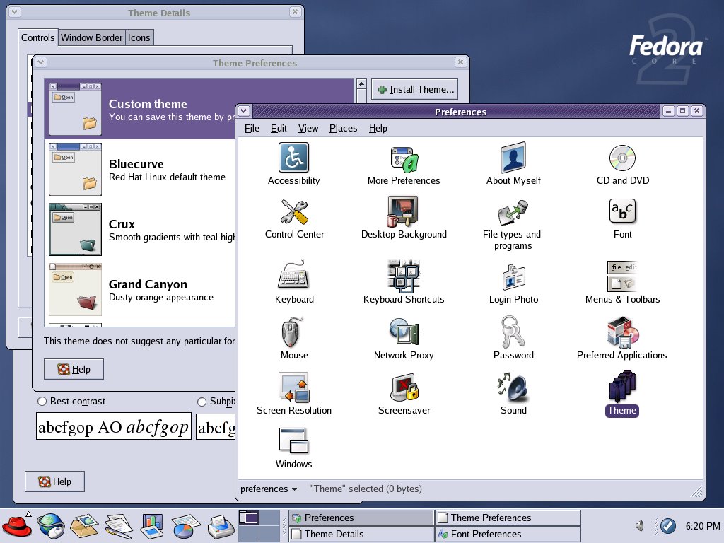The height and width of the screenshot is (543, 724).
Task: Open the Sound preferences icon
Action: pos(513,387)
